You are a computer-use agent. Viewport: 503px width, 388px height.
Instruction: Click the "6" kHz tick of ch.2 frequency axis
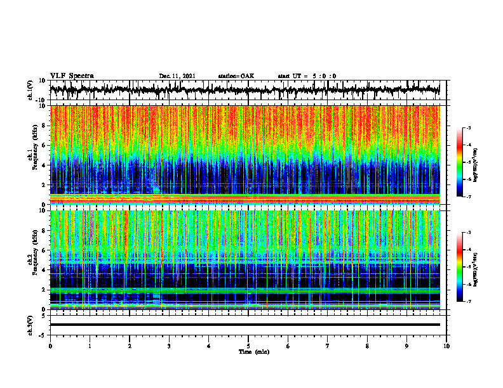pos(44,250)
